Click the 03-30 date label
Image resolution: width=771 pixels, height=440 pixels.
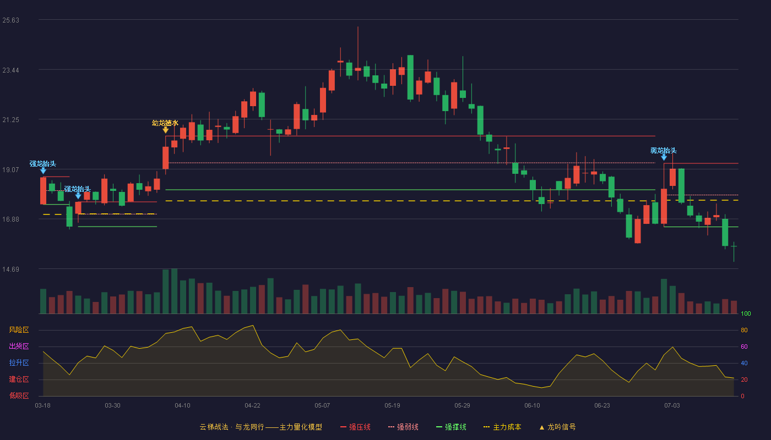(112, 405)
